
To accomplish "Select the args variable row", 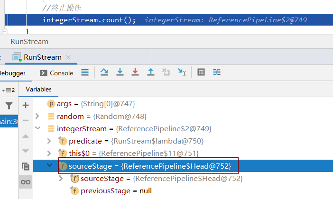I will [183, 104].
